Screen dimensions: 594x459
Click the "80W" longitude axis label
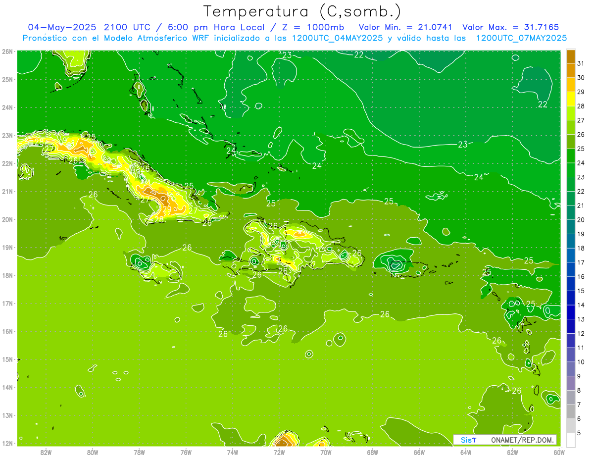pyautogui.click(x=93, y=452)
